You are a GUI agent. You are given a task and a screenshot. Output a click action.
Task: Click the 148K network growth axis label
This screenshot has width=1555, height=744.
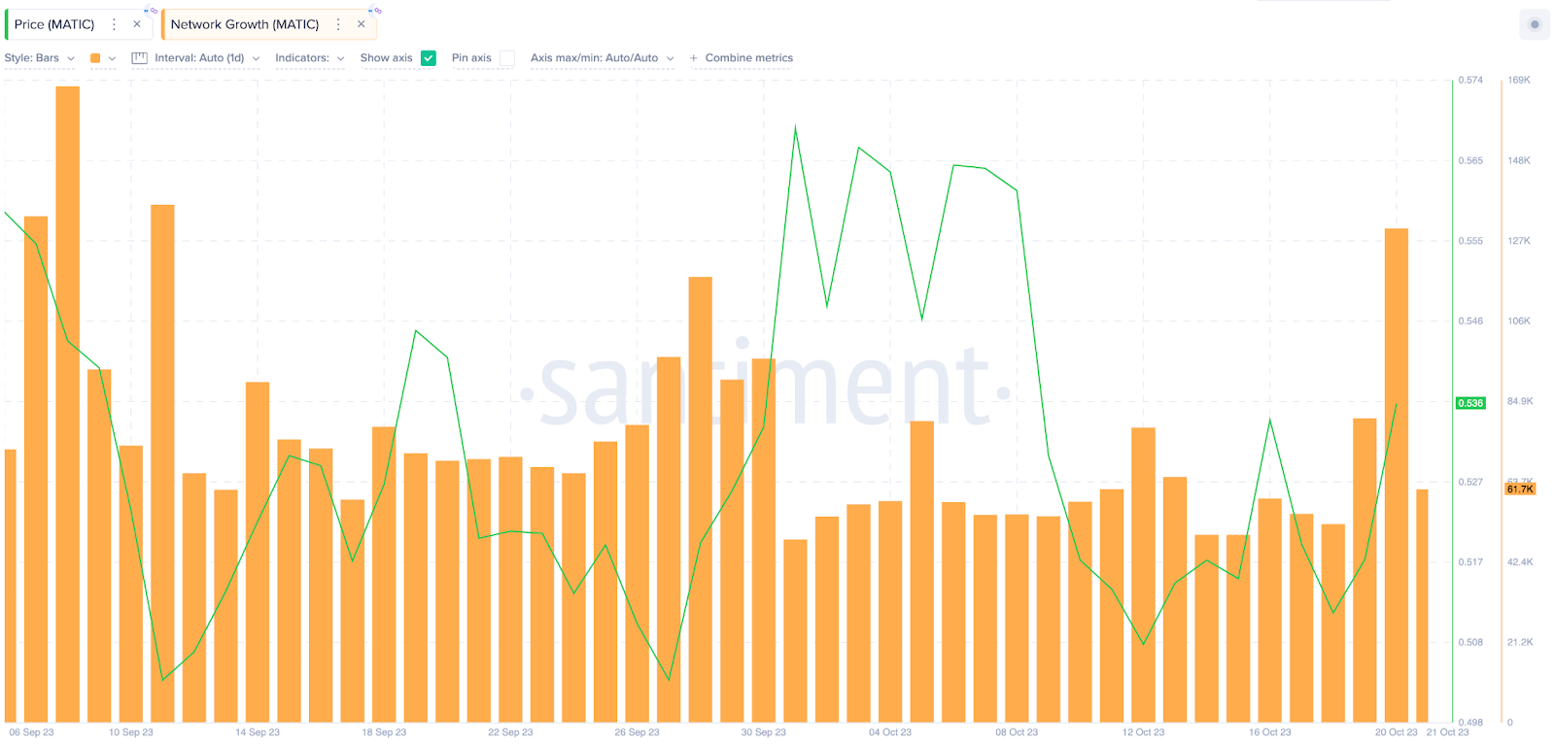click(x=1519, y=160)
